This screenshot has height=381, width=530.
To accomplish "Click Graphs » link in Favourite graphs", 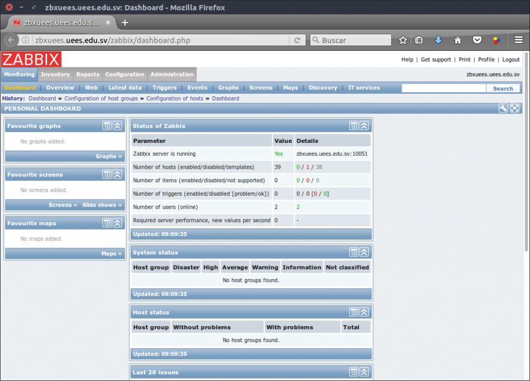I will click(x=109, y=156).
